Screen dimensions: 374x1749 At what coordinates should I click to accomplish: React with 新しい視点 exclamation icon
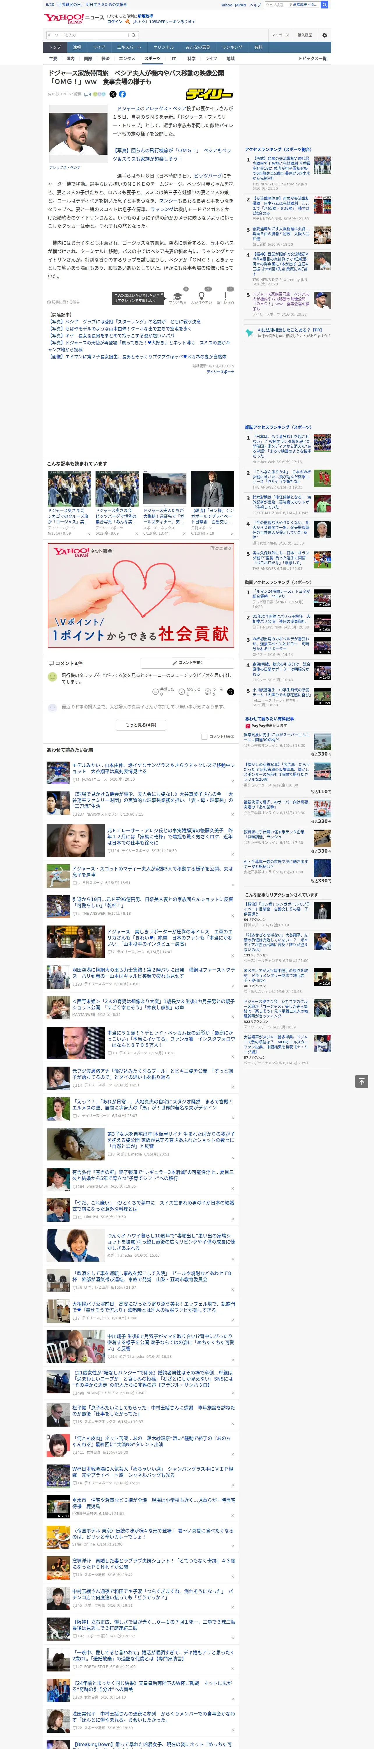coord(225,297)
